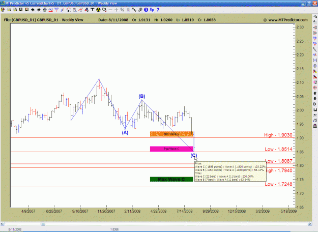Switch chart to Daily with D button
The height and width of the screenshot is (232, 318).
315,104
